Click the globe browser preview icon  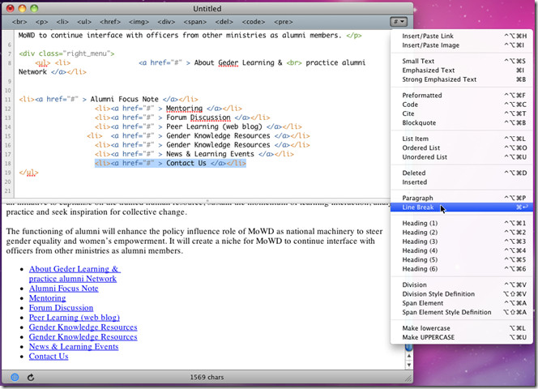(15, 377)
